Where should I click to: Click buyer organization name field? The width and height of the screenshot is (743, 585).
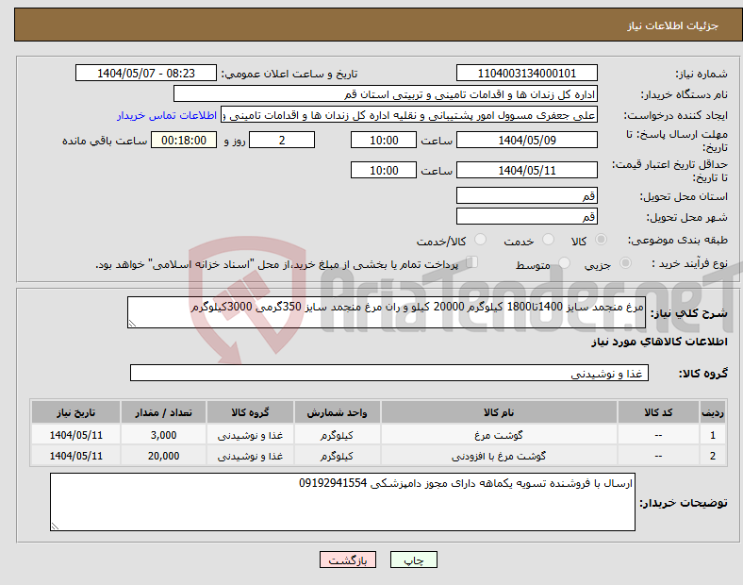[386, 93]
